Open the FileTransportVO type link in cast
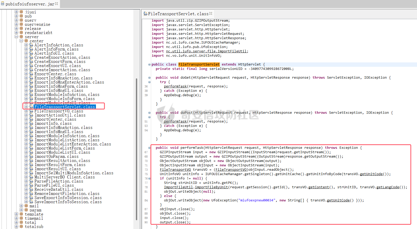This screenshot has width=417, height=229. (231, 170)
